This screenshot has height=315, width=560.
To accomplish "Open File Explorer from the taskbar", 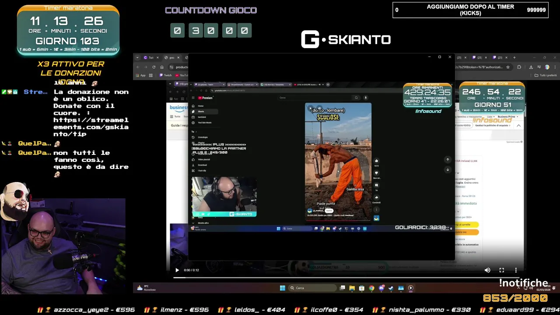I will point(352,288).
